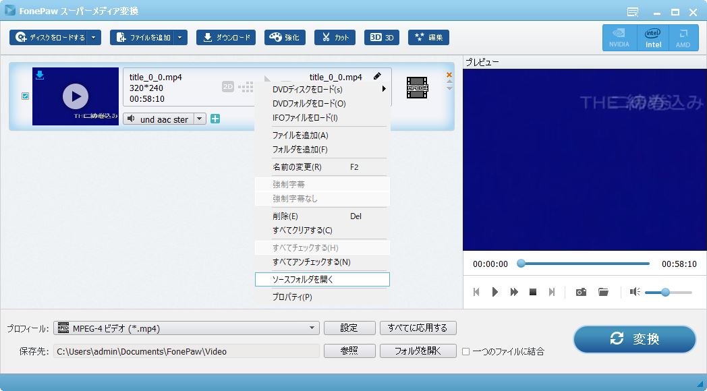The height and width of the screenshot is (391, 707).
Task: Mute audio using the speaker icon
Action: click(x=634, y=292)
